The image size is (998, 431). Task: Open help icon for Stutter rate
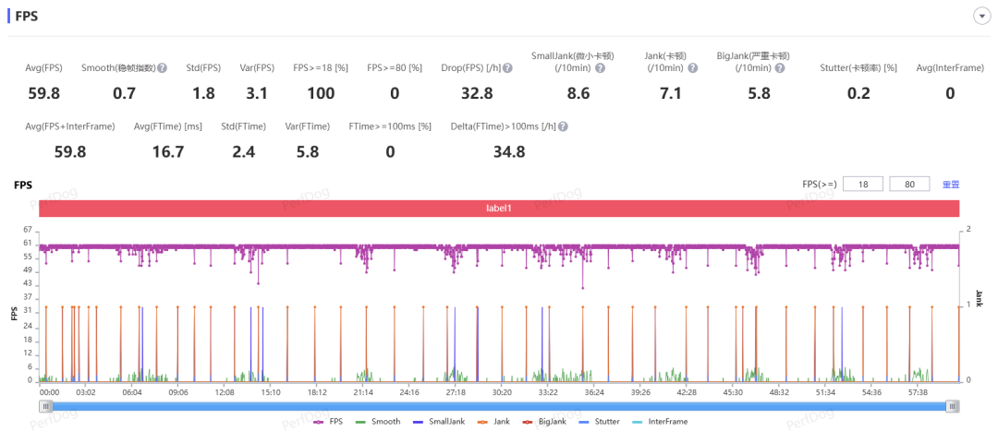(x=903, y=68)
